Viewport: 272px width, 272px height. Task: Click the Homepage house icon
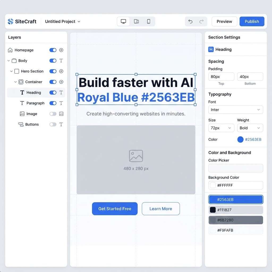click(10, 50)
